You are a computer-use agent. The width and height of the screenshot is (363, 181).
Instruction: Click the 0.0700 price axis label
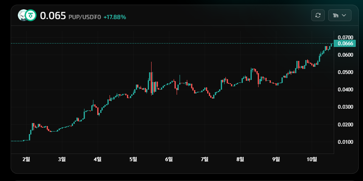tap(346, 37)
